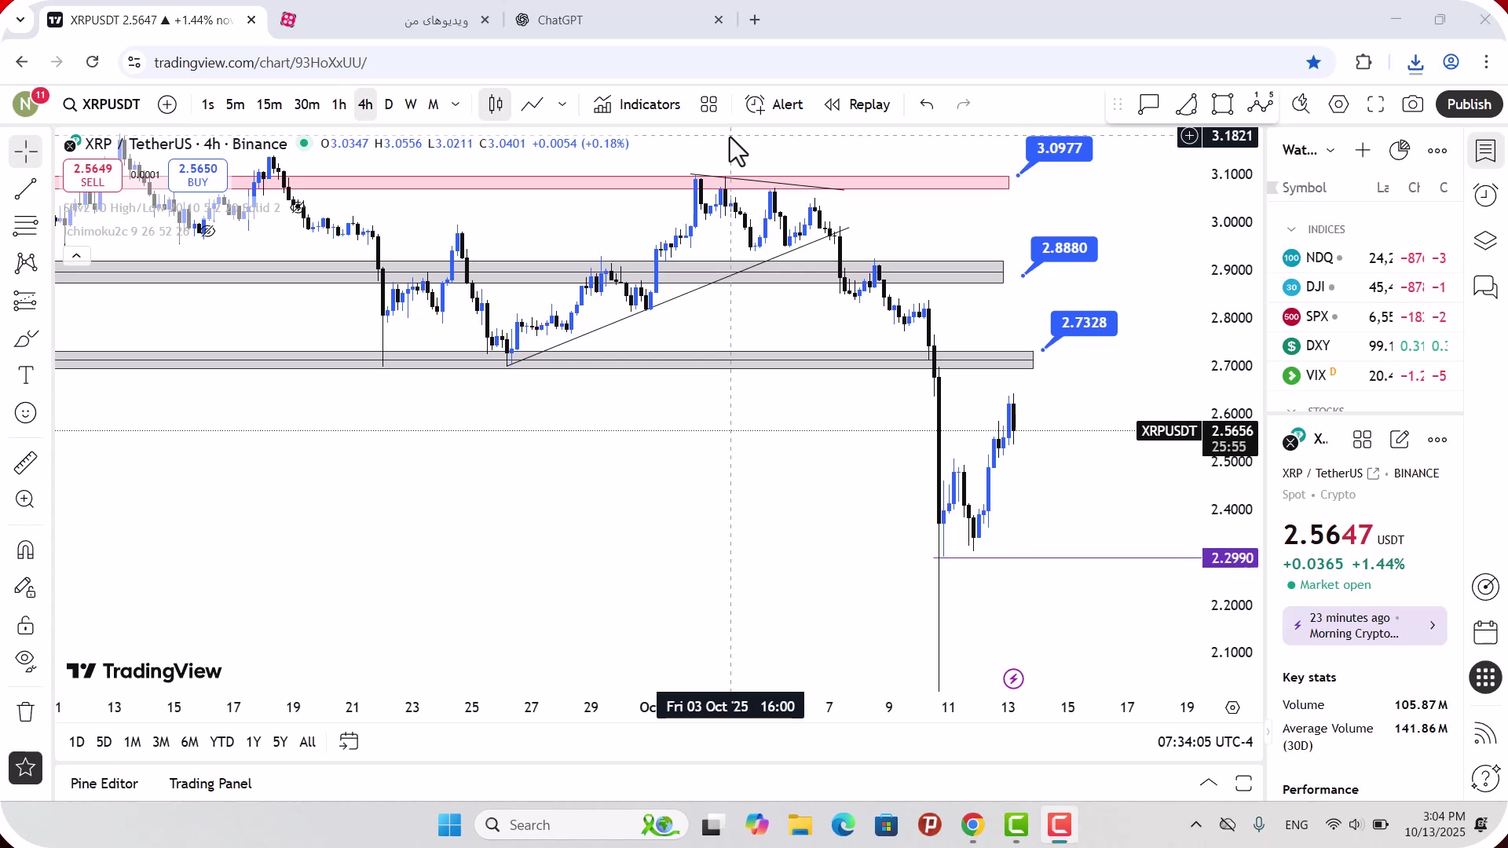1508x848 pixels.
Task: Open Morning Crypto news item
Action: coord(1365,626)
